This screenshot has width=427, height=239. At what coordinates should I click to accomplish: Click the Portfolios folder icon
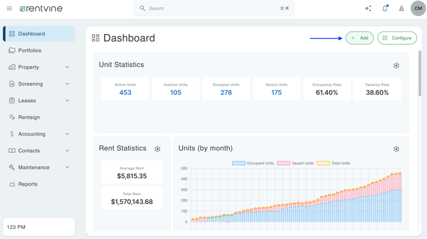coord(12,50)
